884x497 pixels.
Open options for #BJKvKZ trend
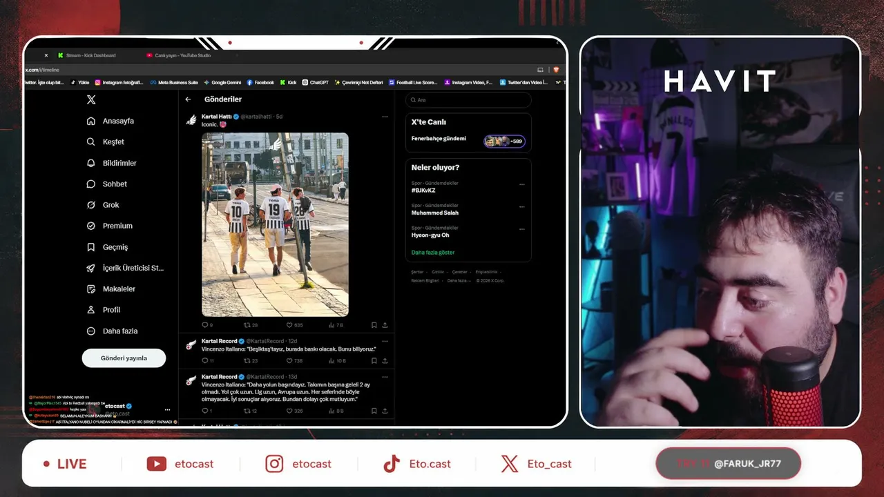click(x=522, y=184)
